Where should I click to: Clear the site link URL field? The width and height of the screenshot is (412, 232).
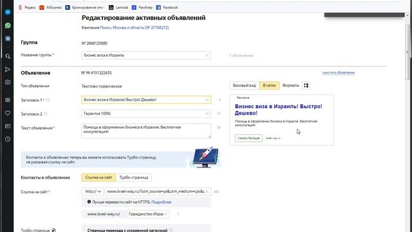click(207, 191)
